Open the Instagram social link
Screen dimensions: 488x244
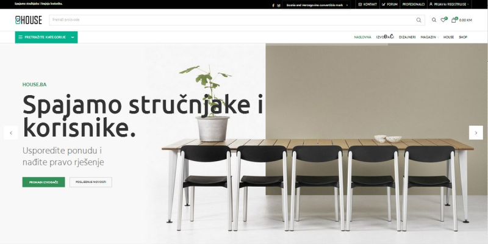pyautogui.click(x=279, y=5)
